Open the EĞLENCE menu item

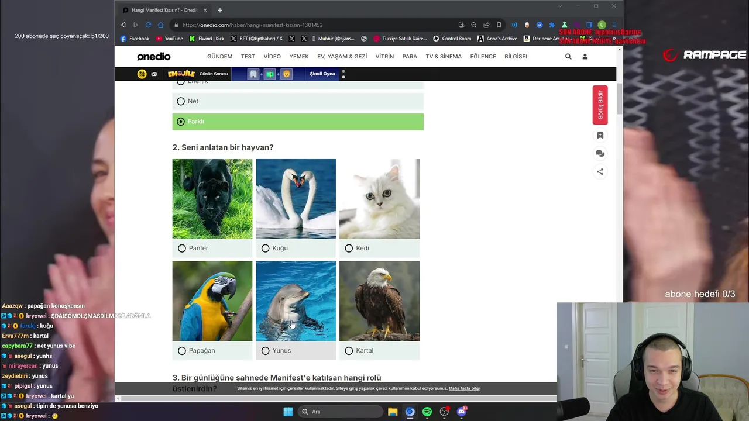click(x=483, y=57)
